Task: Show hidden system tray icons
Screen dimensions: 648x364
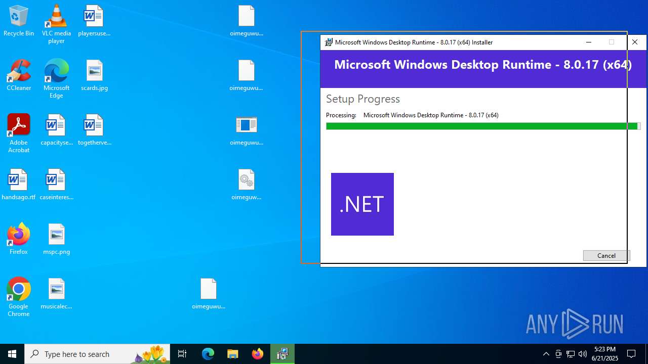Action: coord(546,354)
